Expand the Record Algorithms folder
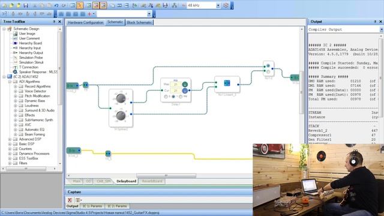 coord(16,86)
